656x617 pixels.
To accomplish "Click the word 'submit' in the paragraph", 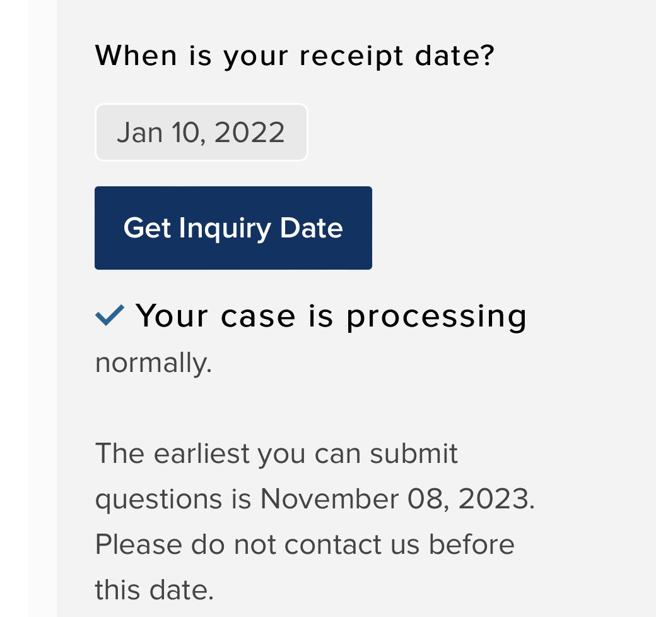I will tap(414, 453).
